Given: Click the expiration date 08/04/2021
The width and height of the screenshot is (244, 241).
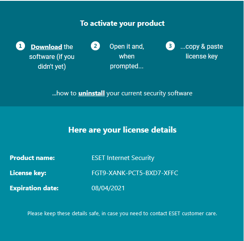Looking at the screenshot, I should pos(108,188).
